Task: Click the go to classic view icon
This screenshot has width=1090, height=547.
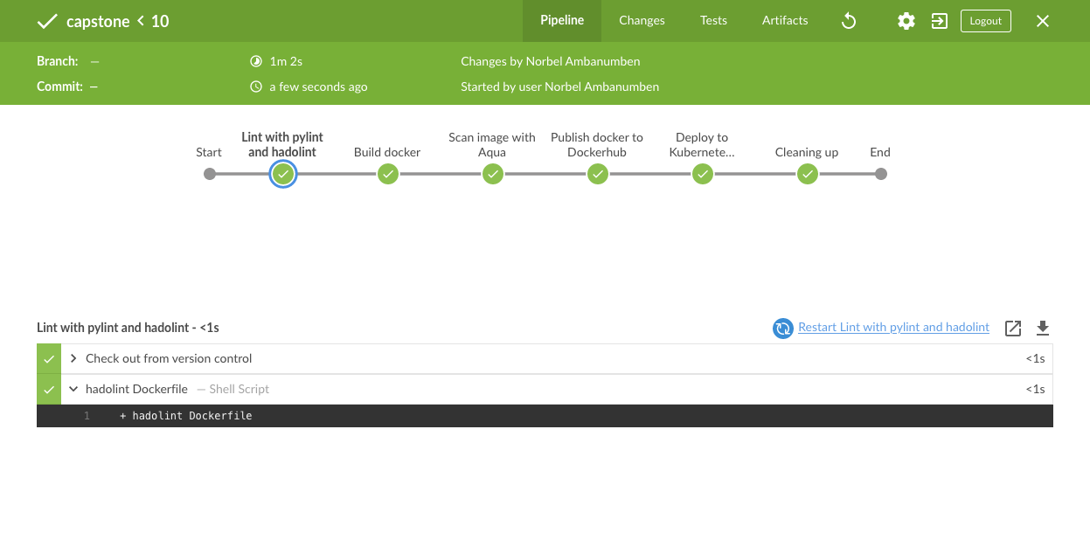Action: coord(940,21)
